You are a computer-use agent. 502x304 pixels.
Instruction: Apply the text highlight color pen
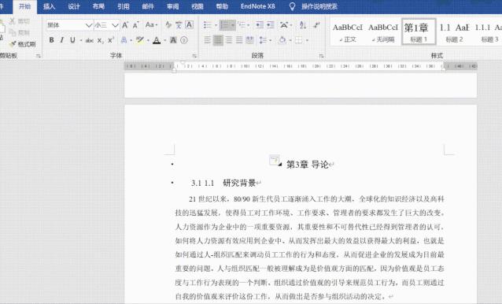pyautogui.click(x=139, y=40)
